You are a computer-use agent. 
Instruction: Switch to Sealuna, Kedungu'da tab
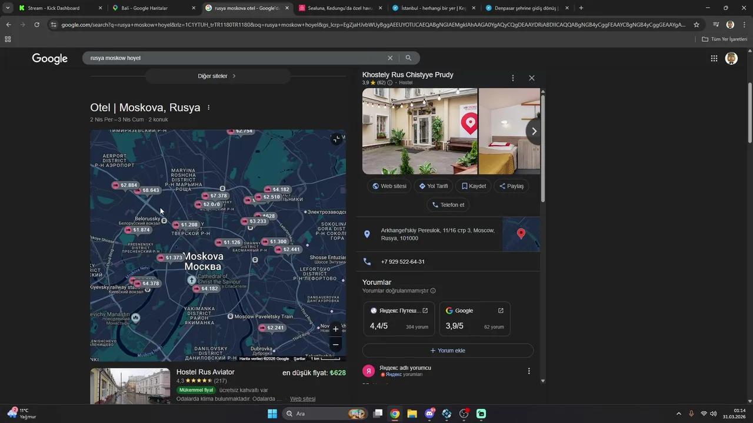(339, 8)
